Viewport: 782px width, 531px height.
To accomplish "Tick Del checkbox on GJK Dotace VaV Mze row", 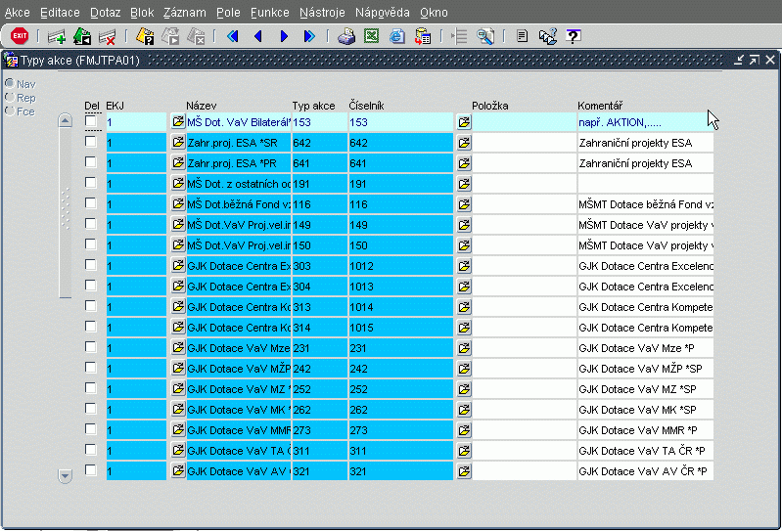I will [91, 347].
